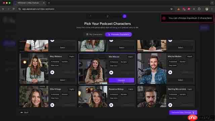Click English tag on Rosanna Mckay card
Viewport: 215px width, 121px height.
pyautogui.click(x=131, y=89)
